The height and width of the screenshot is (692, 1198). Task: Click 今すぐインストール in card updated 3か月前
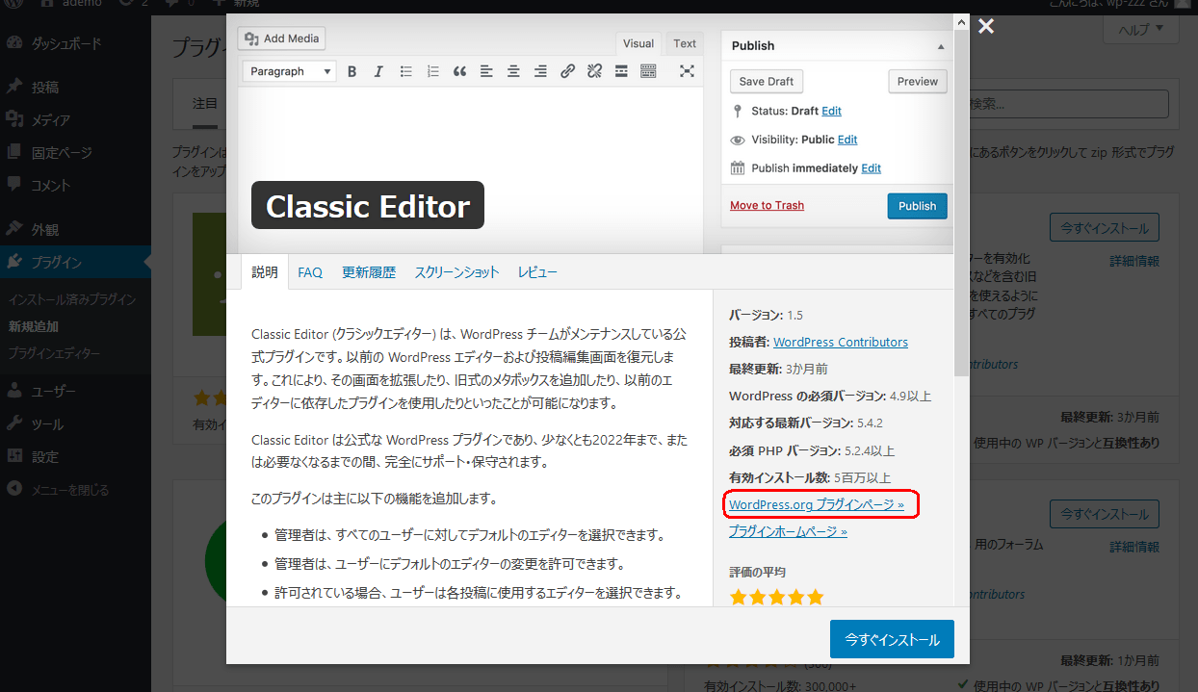pyautogui.click(x=1105, y=228)
